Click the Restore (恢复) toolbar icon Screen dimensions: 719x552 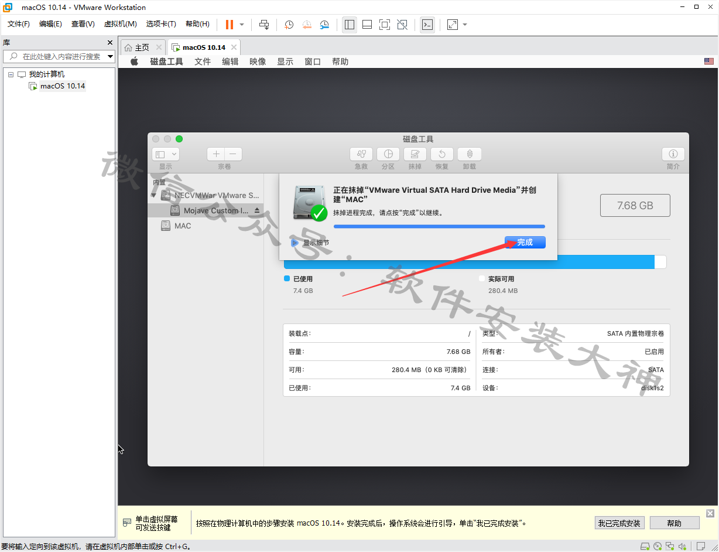[x=442, y=154]
